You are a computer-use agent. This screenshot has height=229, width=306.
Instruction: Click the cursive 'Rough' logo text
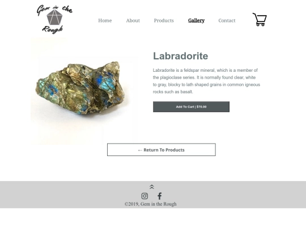pos(53,29)
